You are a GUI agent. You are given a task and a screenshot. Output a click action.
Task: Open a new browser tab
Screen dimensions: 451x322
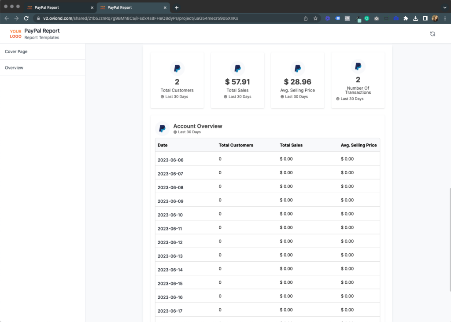coord(177,7)
